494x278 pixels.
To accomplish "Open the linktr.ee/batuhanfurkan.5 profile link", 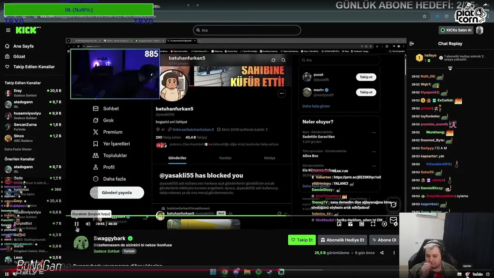I will (193, 130).
